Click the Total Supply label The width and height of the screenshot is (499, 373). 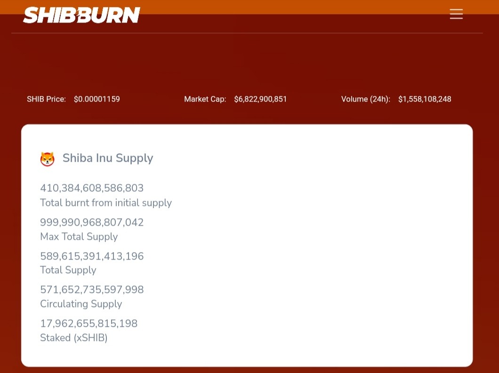pos(68,270)
